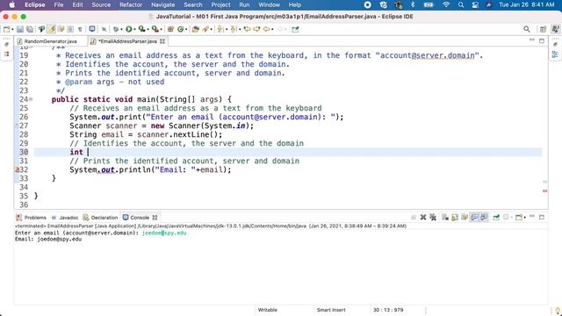Click the New Java Package icon

170,29
